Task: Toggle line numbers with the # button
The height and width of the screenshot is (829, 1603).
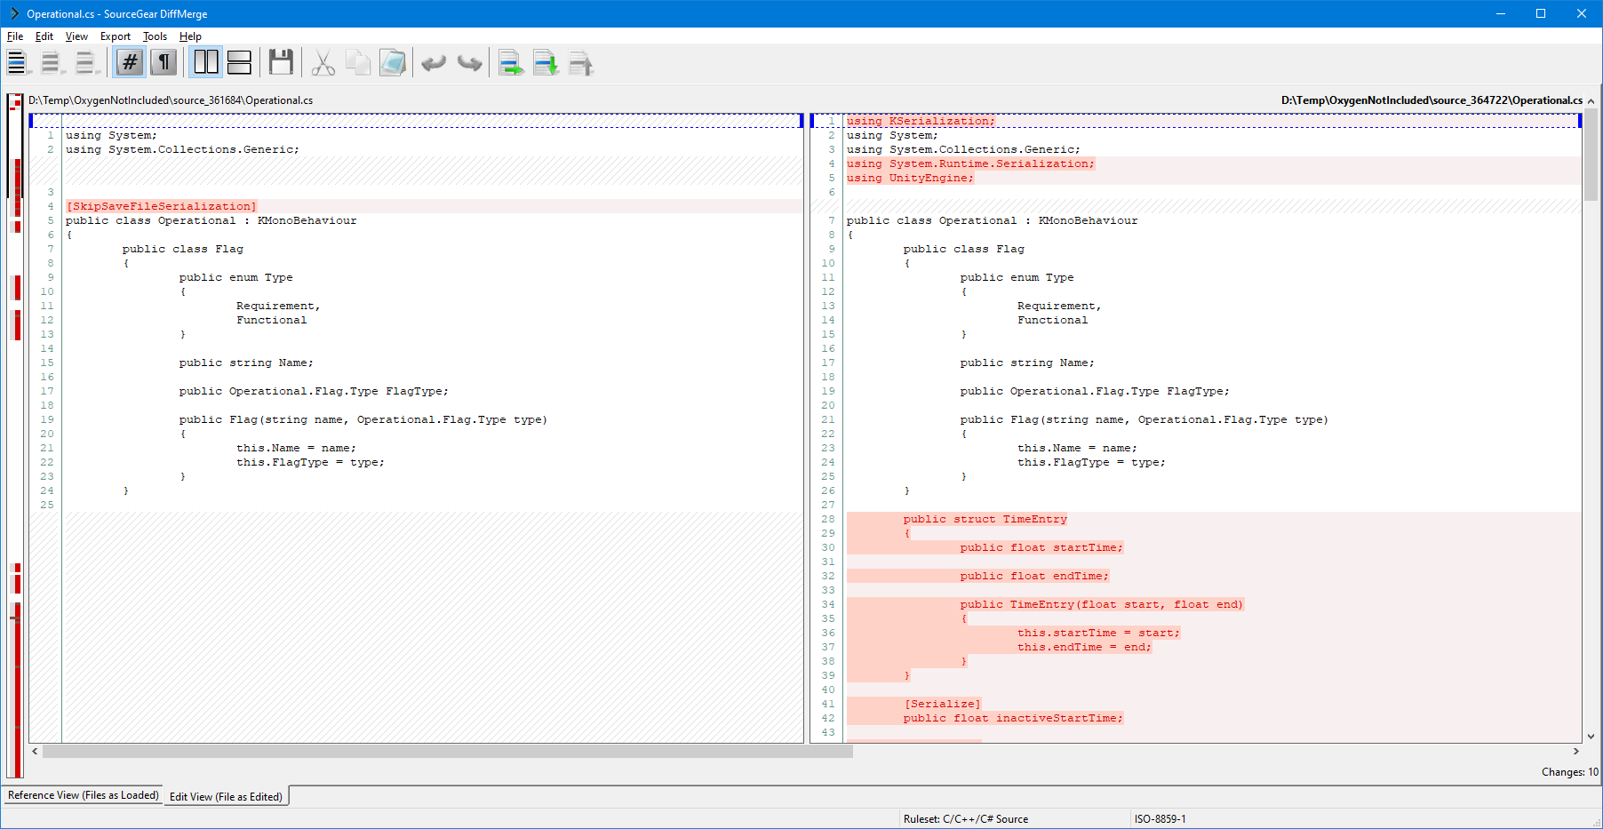Action: pos(130,63)
